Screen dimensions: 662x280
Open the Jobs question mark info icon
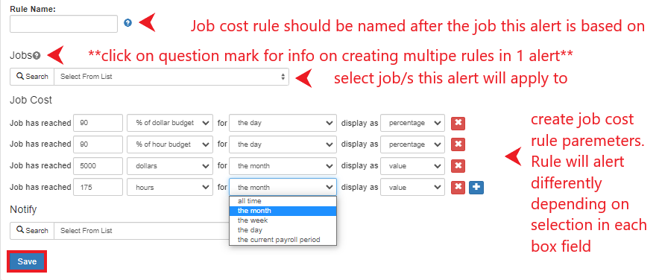click(x=37, y=55)
